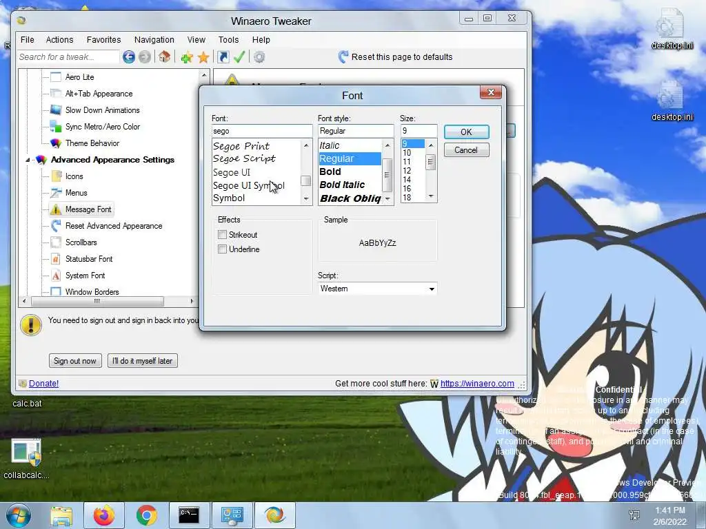Click tree panel scroll up arrow
This screenshot has height=529, width=706.
pyautogui.click(x=204, y=76)
